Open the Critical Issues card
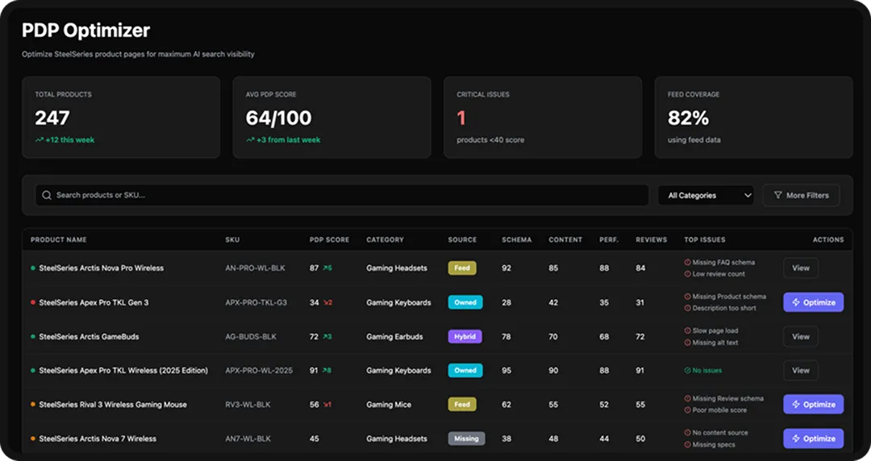 543,117
